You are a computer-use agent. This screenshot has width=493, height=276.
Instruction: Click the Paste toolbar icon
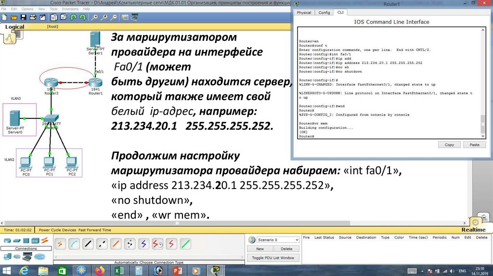tap(63, 17)
